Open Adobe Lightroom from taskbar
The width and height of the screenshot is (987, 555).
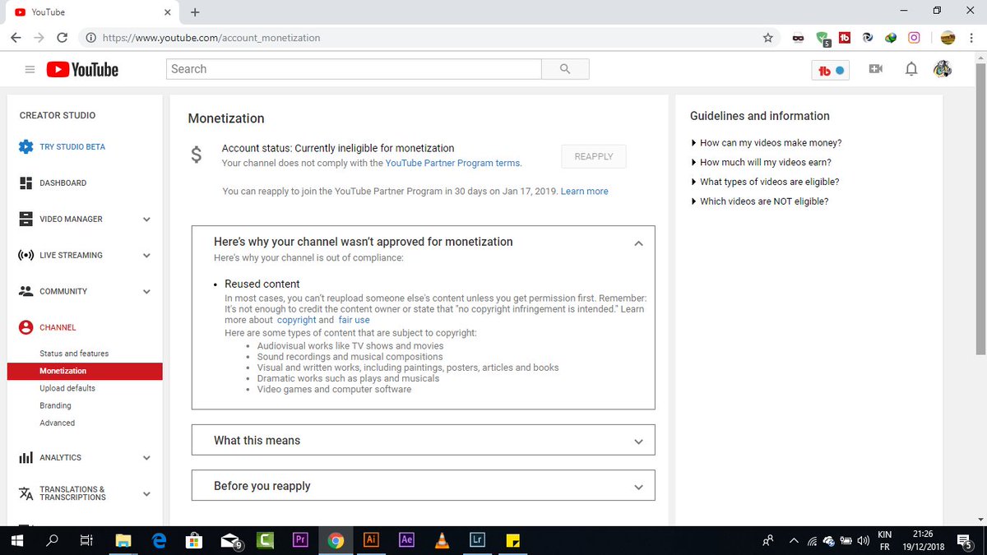click(477, 540)
